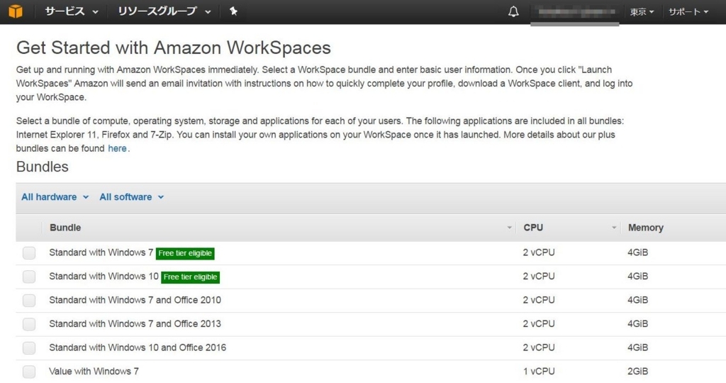Select the Standard with Windows 10 bundle checkbox
Screen dimensions: 726x383
29,277
